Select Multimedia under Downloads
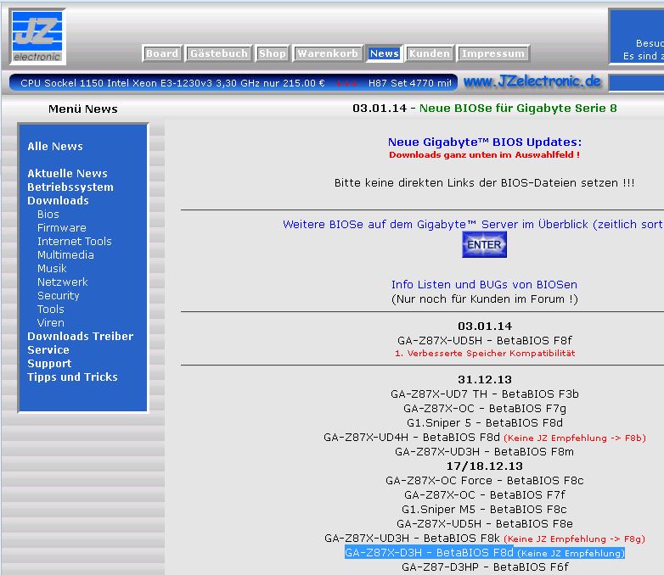664x575 pixels. click(x=65, y=254)
